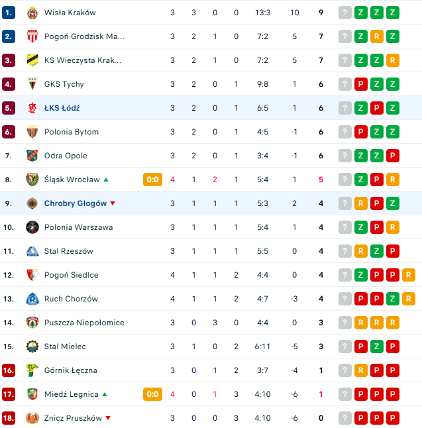Screen dimensions: 422x428
Task: Click the Ruch Chorzów club crest
Action: coord(32,299)
